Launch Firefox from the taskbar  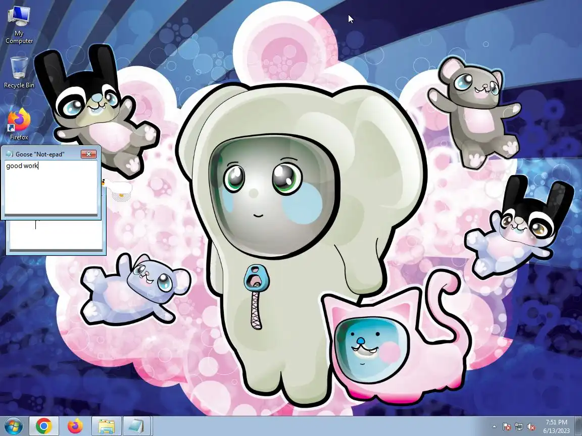pos(75,426)
